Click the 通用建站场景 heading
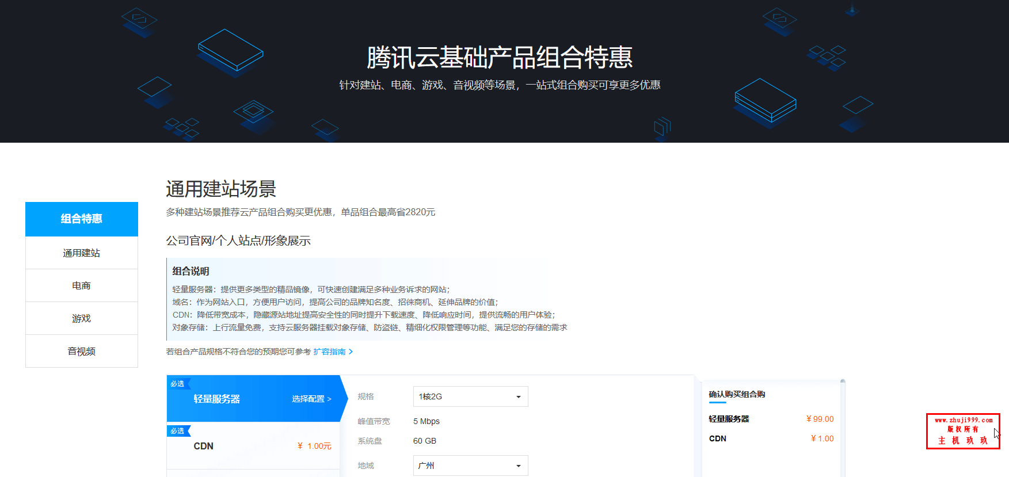 point(221,189)
